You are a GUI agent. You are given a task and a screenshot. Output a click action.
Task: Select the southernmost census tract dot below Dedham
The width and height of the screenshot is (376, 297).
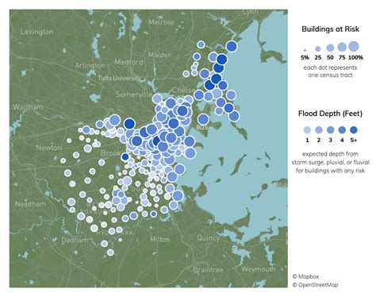tap(110, 253)
